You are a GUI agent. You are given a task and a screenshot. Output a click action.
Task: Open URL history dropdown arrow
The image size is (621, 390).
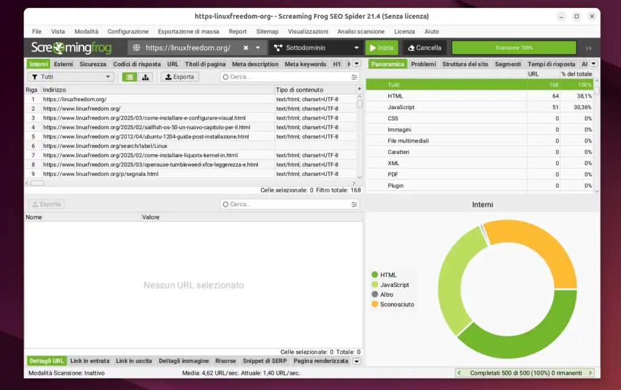click(258, 48)
